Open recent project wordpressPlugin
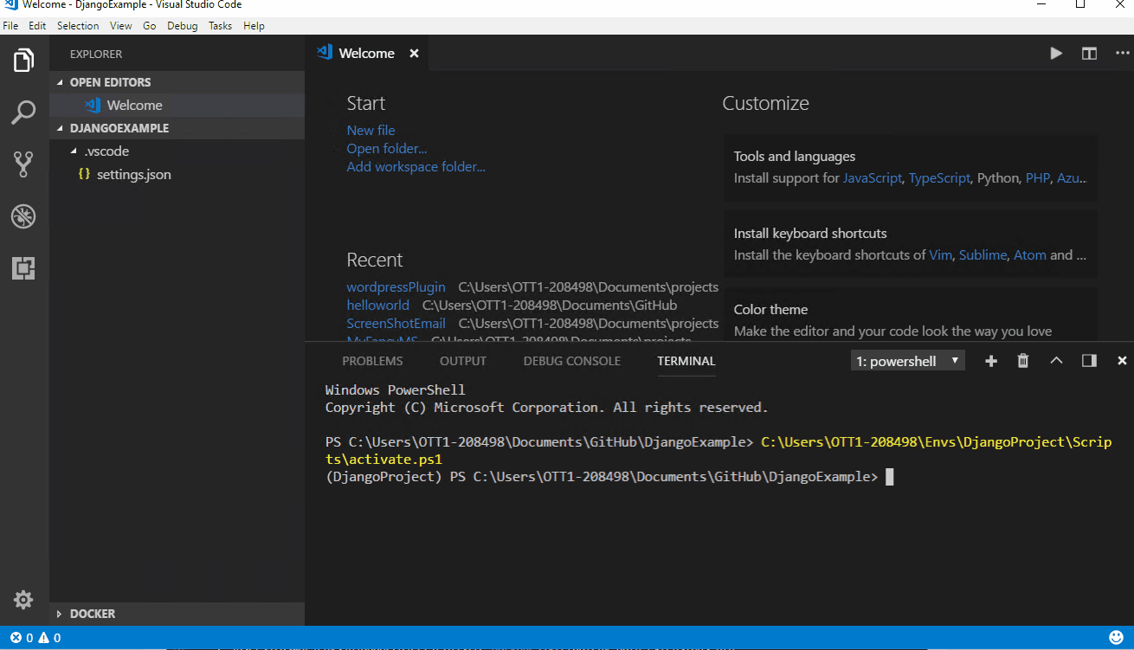 pos(396,286)
